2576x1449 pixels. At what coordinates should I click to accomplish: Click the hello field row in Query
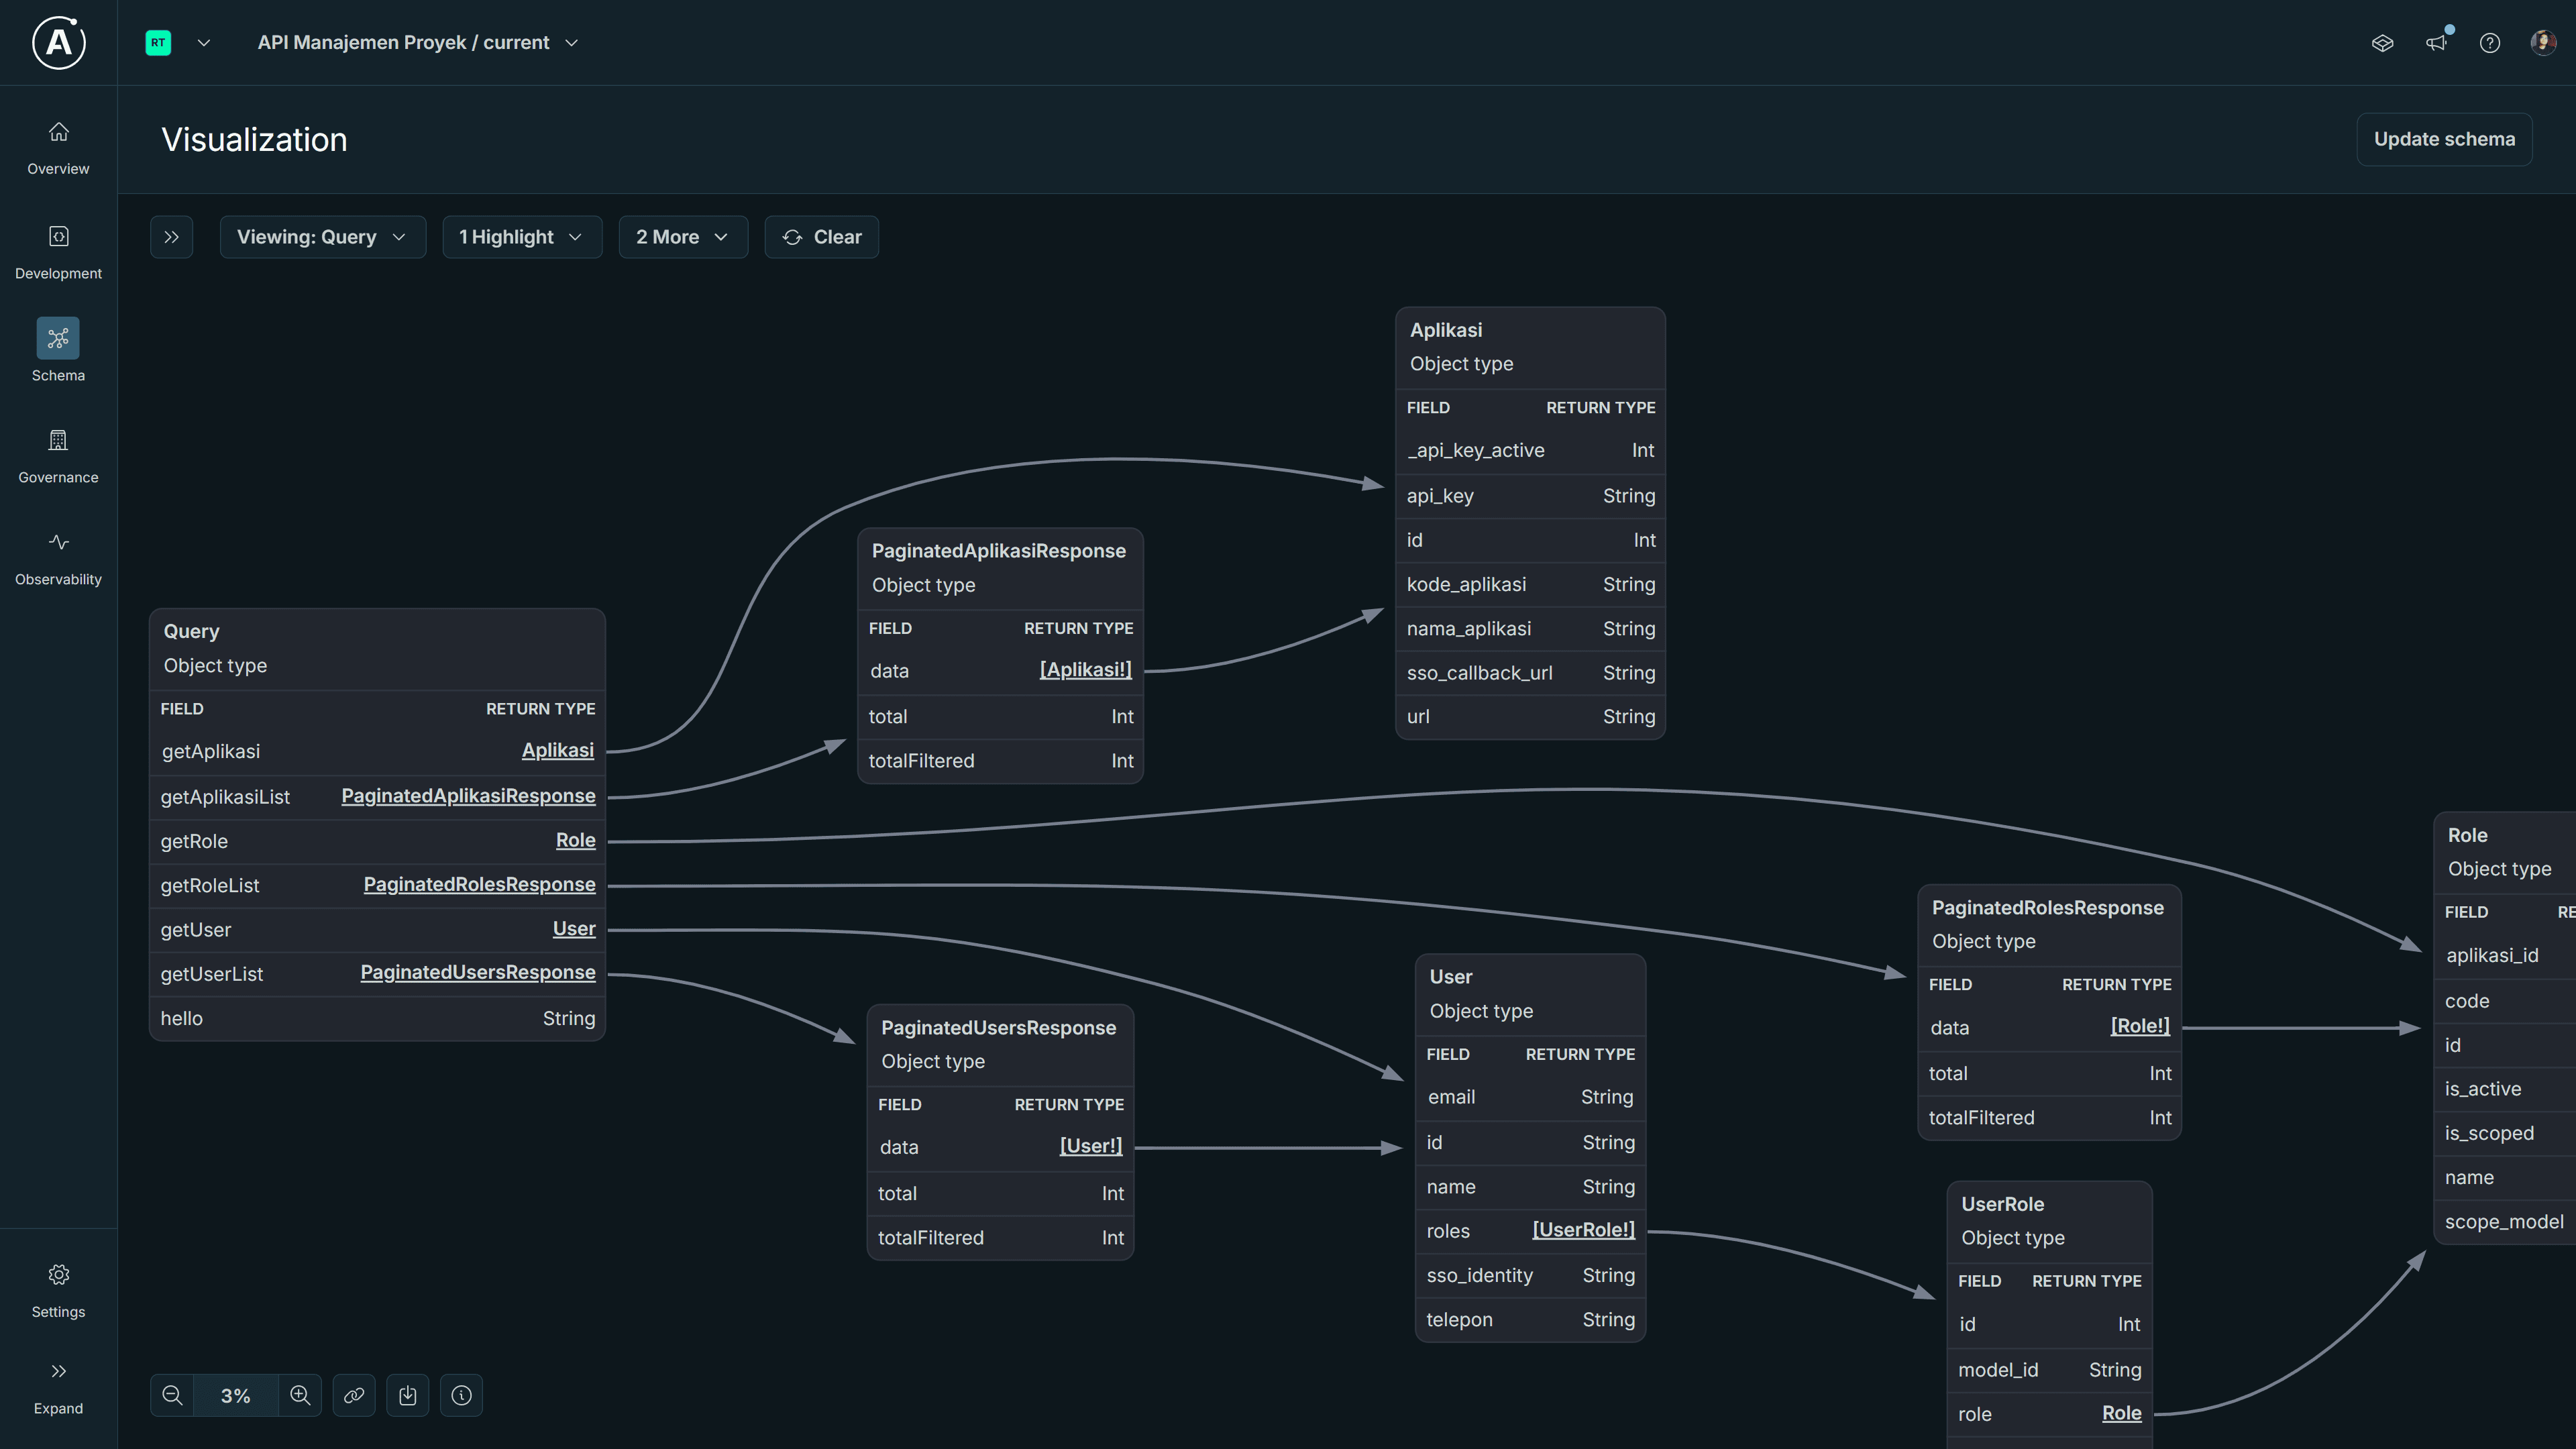point(377,1018)
